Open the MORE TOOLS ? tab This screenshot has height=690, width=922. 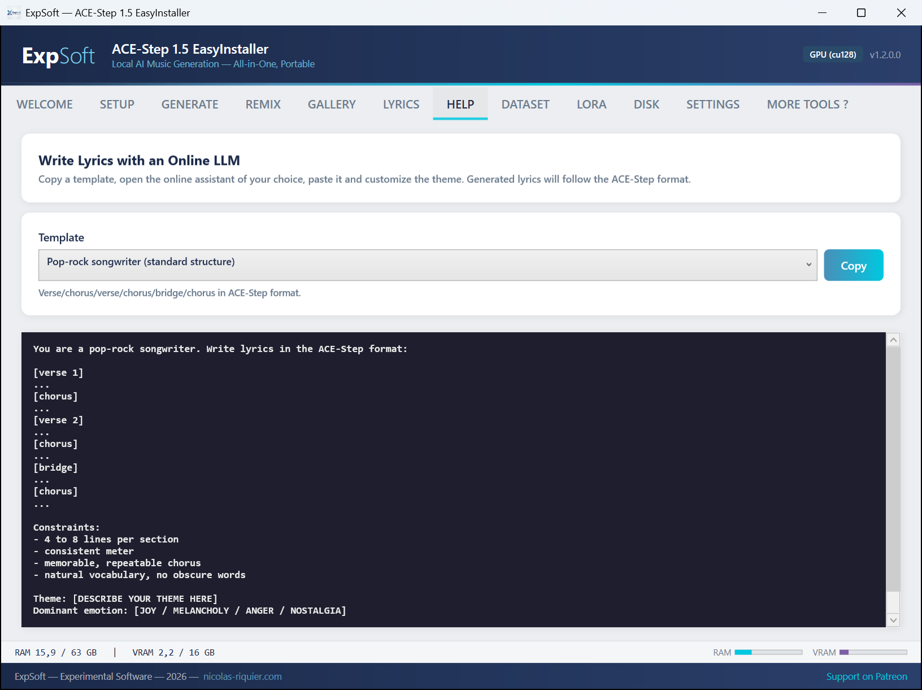[807, 104]
